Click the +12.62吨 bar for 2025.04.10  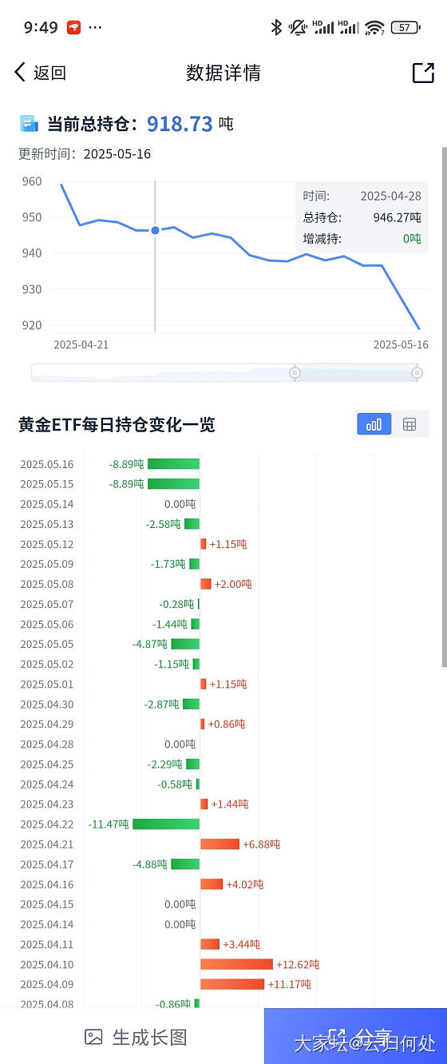236,964
